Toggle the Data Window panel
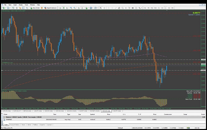 [x=17, y=8]
